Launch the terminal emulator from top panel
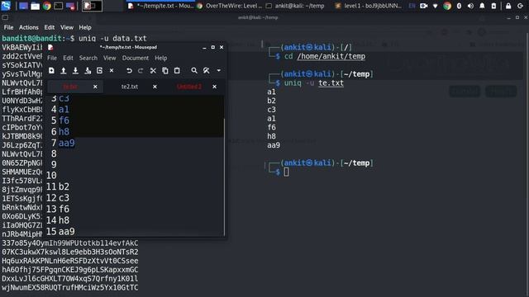The width and height of the screenshot is (529, 297). pyautogui.click(x=59, y=6)
